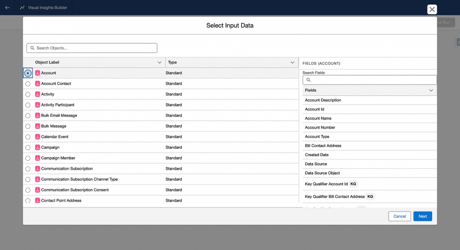The image size is (460, 250).
Task: Click the icon beside Calendar Event
Action: pyautogui.click(x=38, y=137)
